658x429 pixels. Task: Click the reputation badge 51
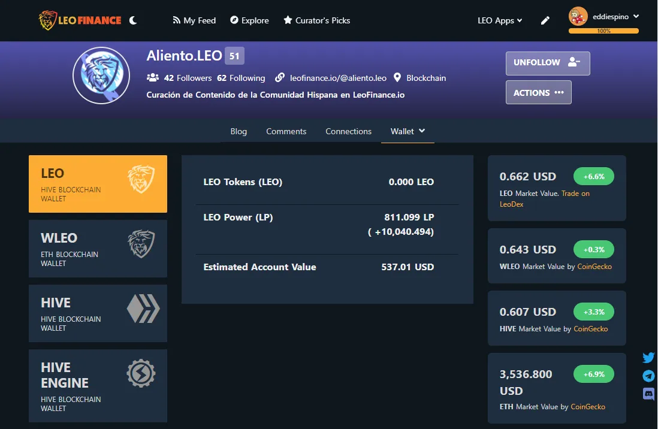coord(234,56)
